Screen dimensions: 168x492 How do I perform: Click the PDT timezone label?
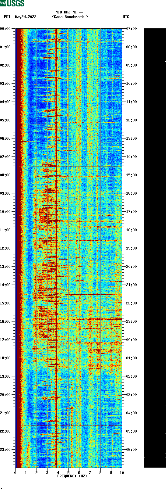pyautogui.click(x=7, y=17)
